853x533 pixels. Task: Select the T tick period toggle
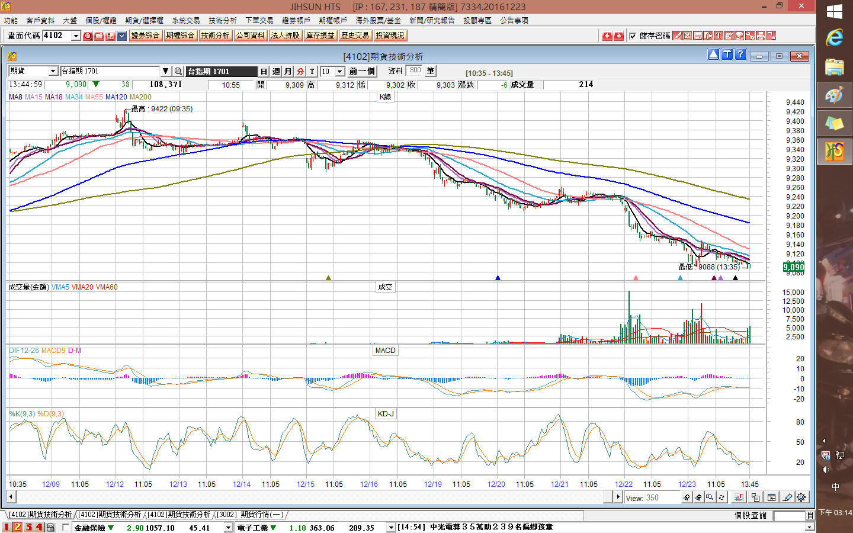tap(312, 71)
